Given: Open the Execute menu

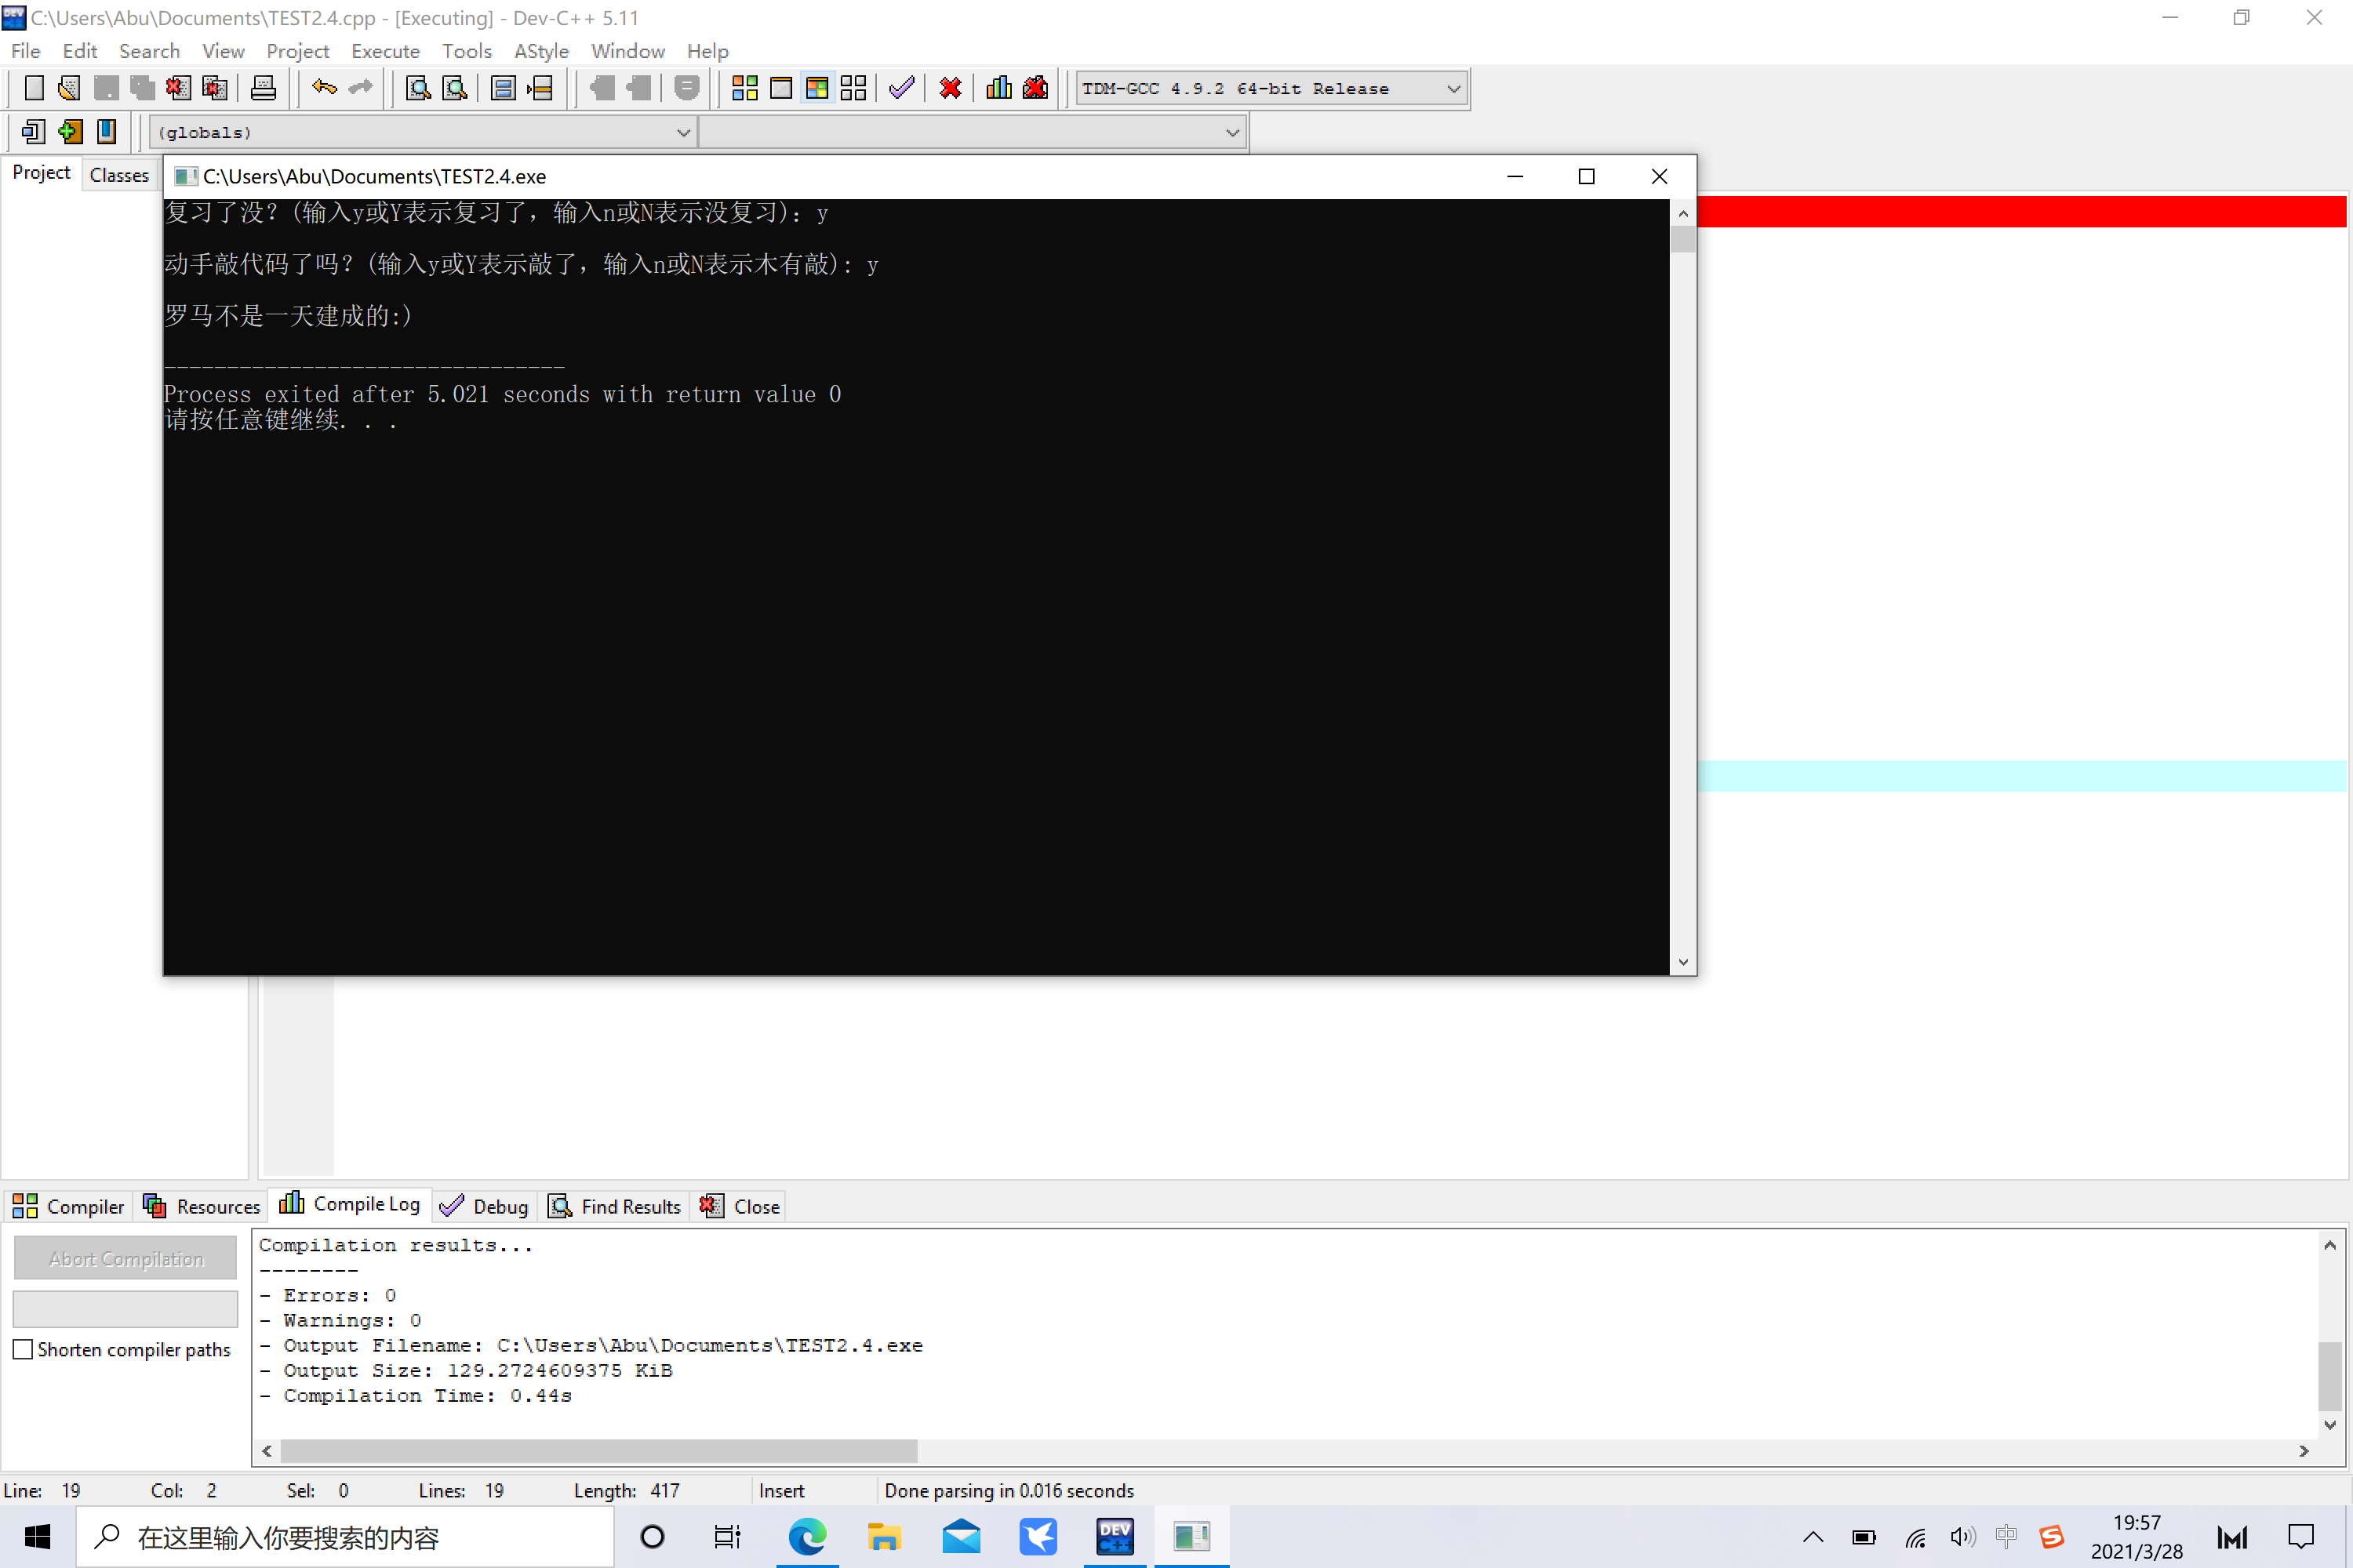Looking at the screenshot, I should pyautogui.click(x=385, y=51).
